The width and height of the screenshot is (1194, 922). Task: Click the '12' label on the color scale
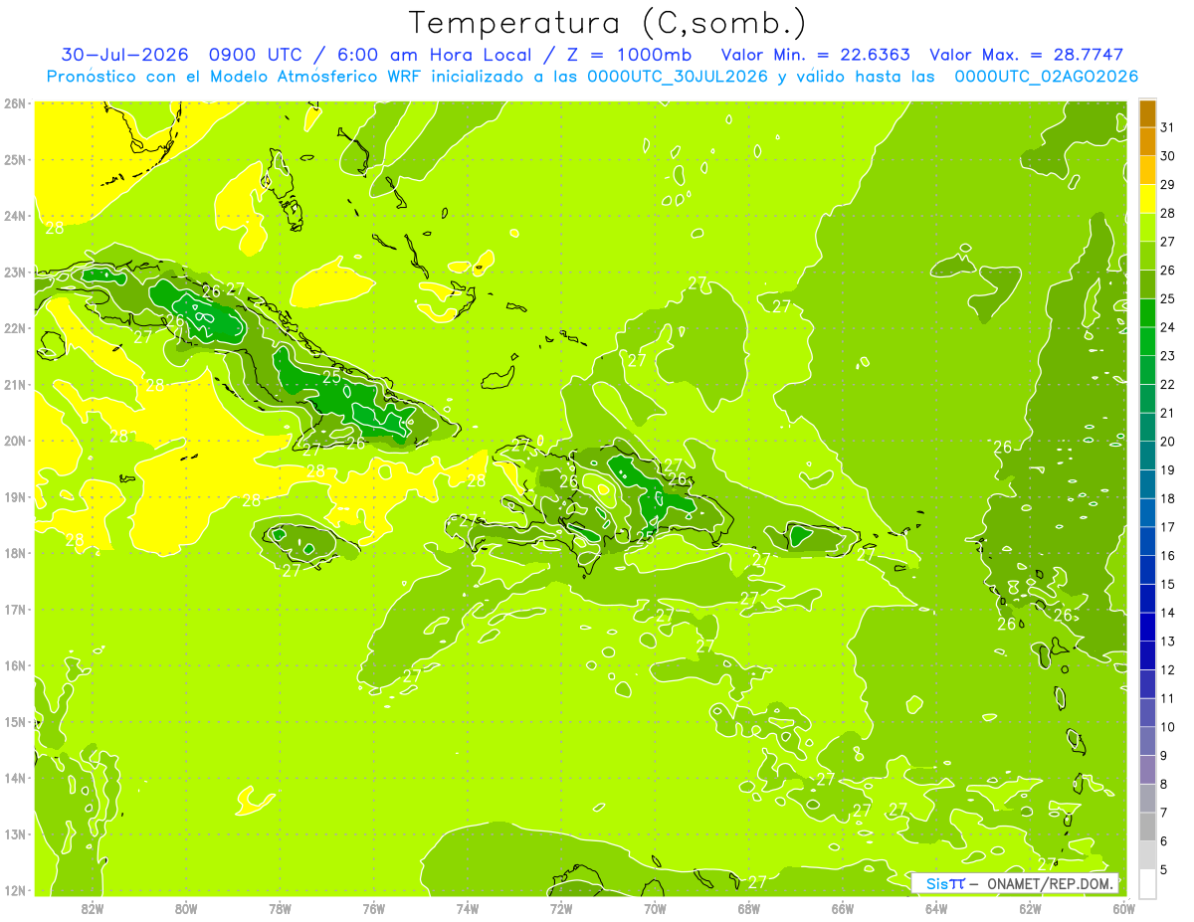[1168, 669]
